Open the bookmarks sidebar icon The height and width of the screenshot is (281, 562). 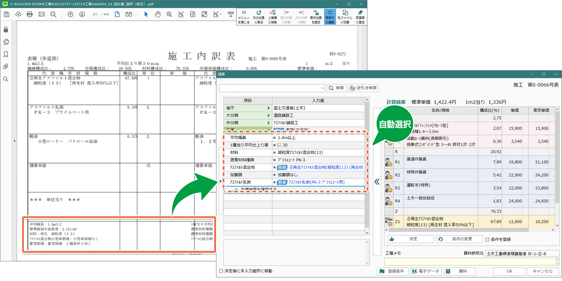coord(6,54)
